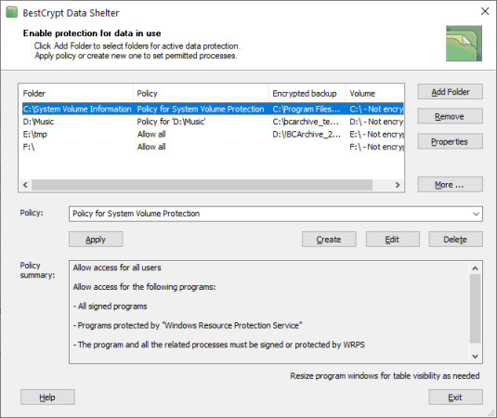Open the Help button
This screenshot has height=418, width=497.
click(47, 397)
